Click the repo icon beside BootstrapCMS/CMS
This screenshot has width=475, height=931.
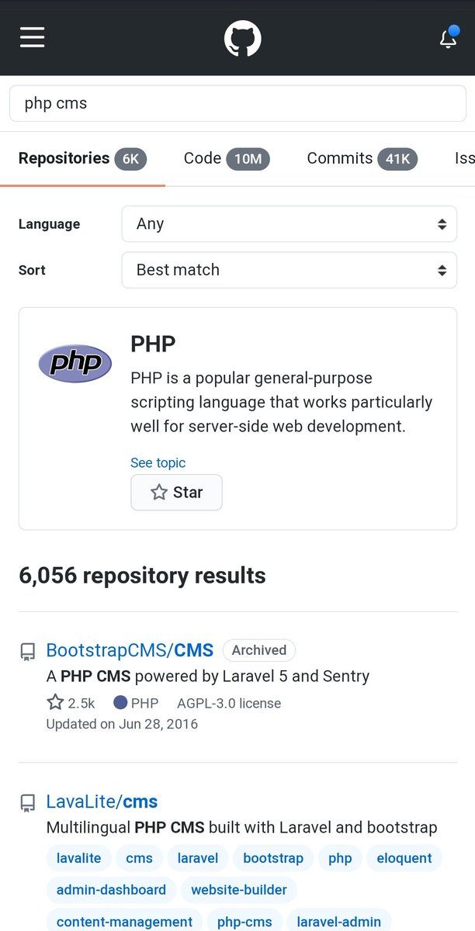click(27, 651)
